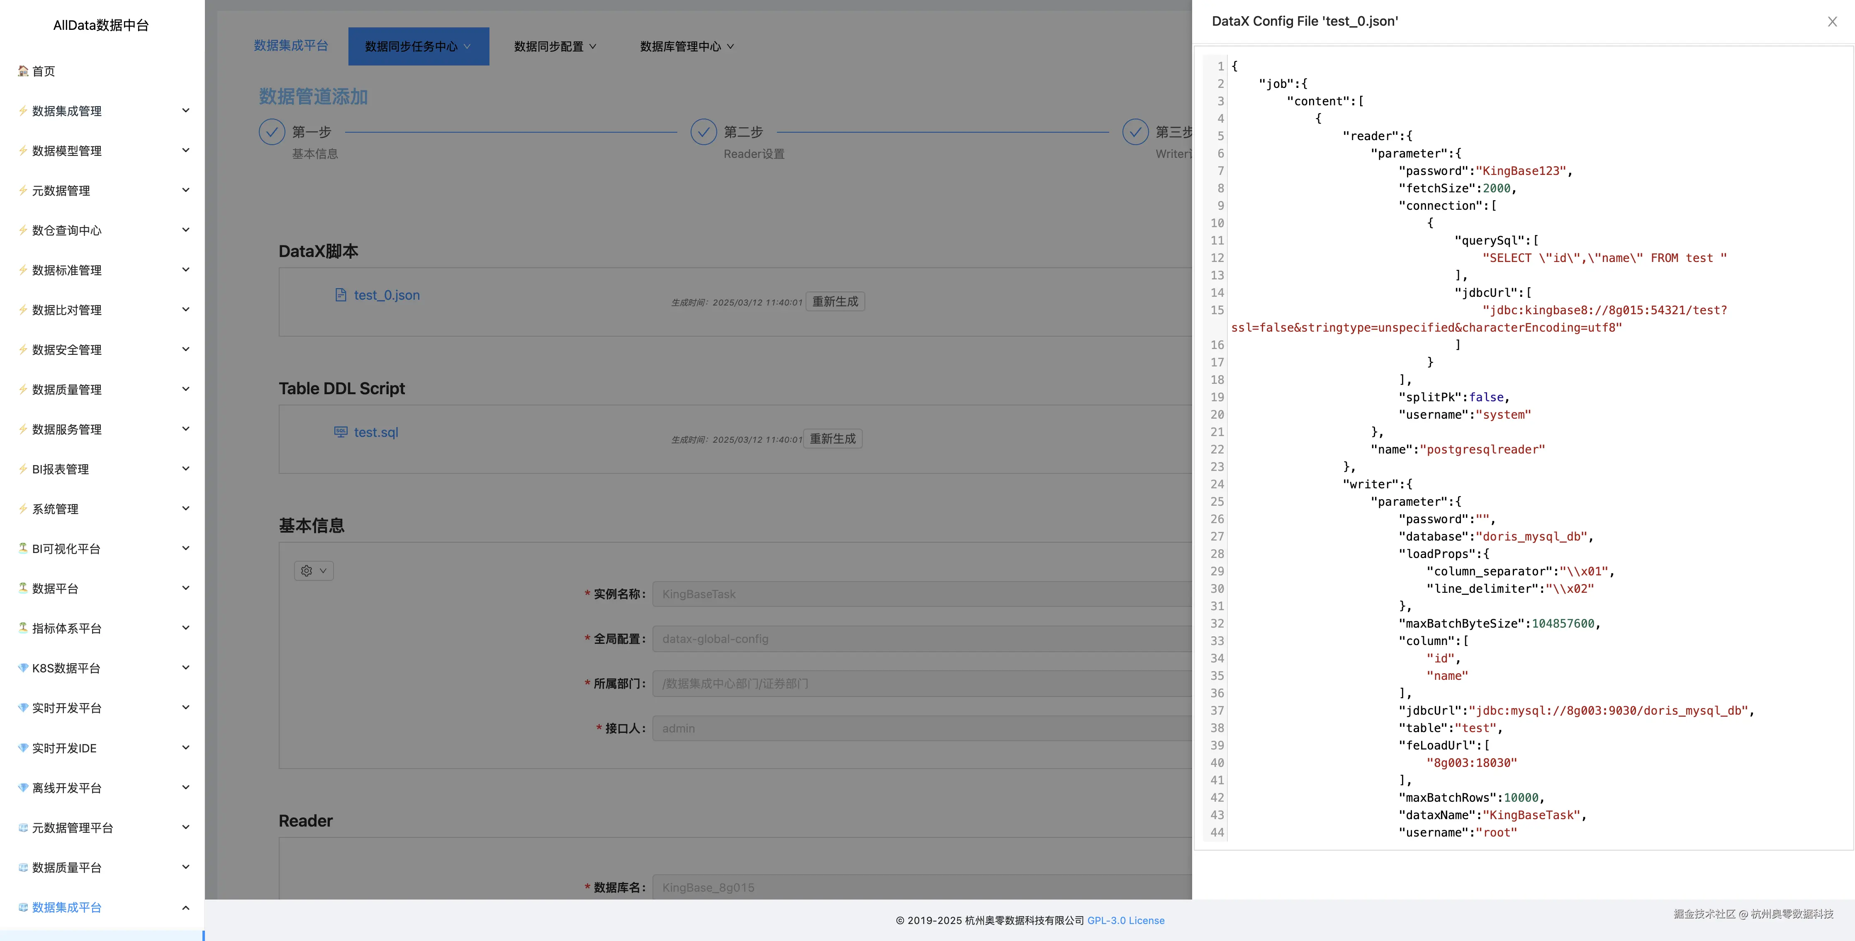Click the diamond icon beside K8S数据平台

(23, 668)
